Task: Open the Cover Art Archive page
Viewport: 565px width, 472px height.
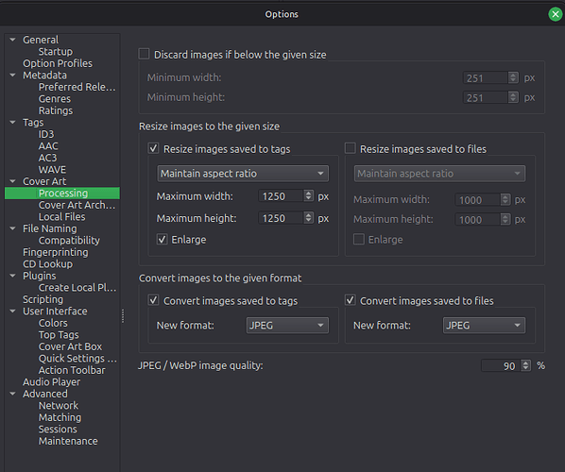Action: [77, 205]
